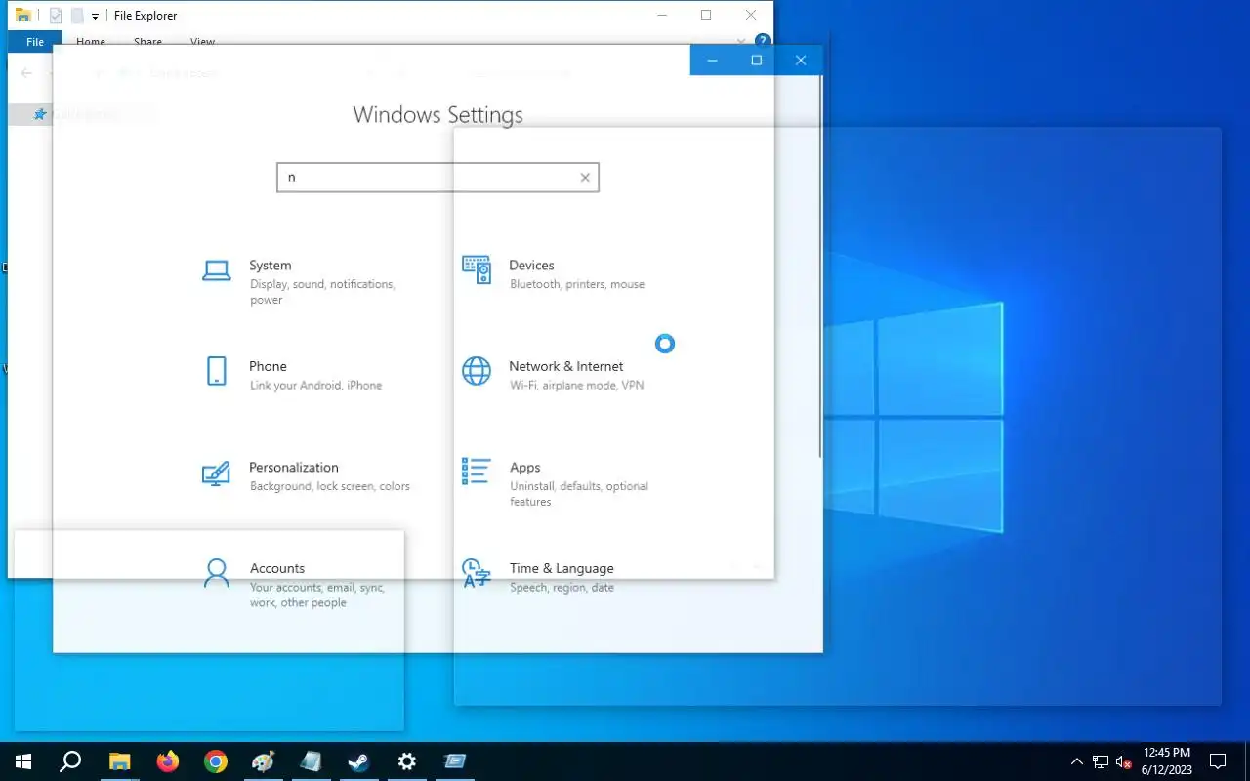Click the Devices label
The image size is (1250, 781).
531,266
